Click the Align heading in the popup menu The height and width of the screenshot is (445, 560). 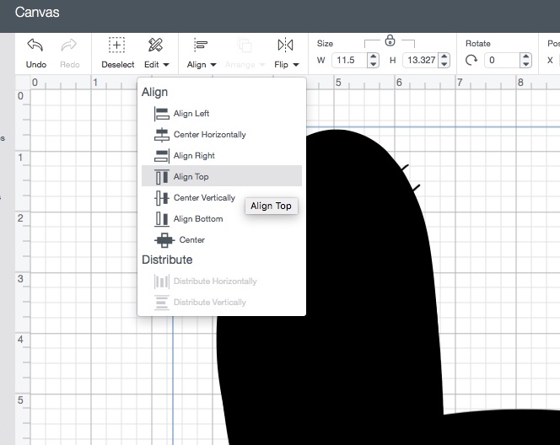point(154,93)
